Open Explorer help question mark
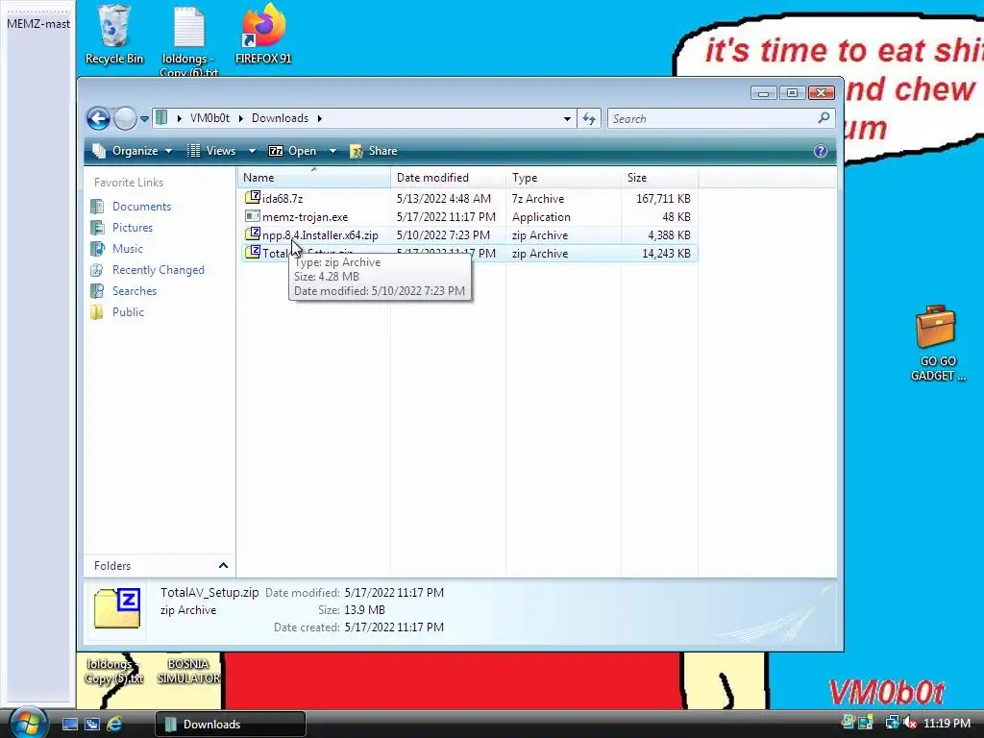984x738 pixels. click(821, 151)
